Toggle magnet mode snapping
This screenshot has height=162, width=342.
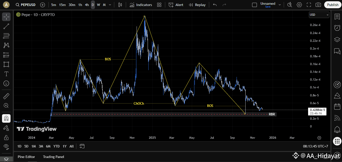coord(6,118)
